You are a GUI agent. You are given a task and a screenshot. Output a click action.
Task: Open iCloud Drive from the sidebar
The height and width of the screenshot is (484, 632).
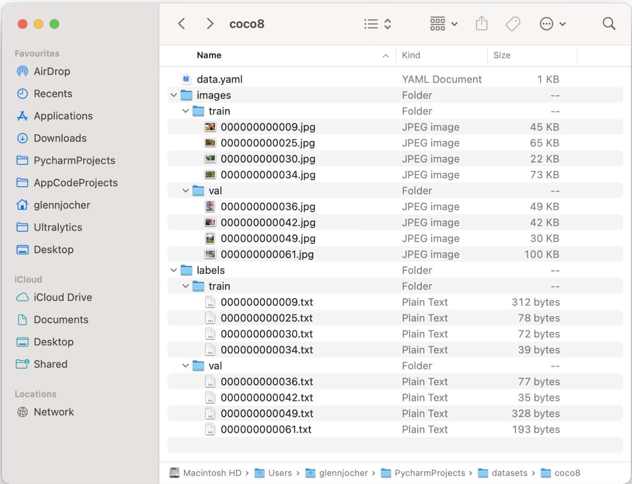[x=63, y=297]
